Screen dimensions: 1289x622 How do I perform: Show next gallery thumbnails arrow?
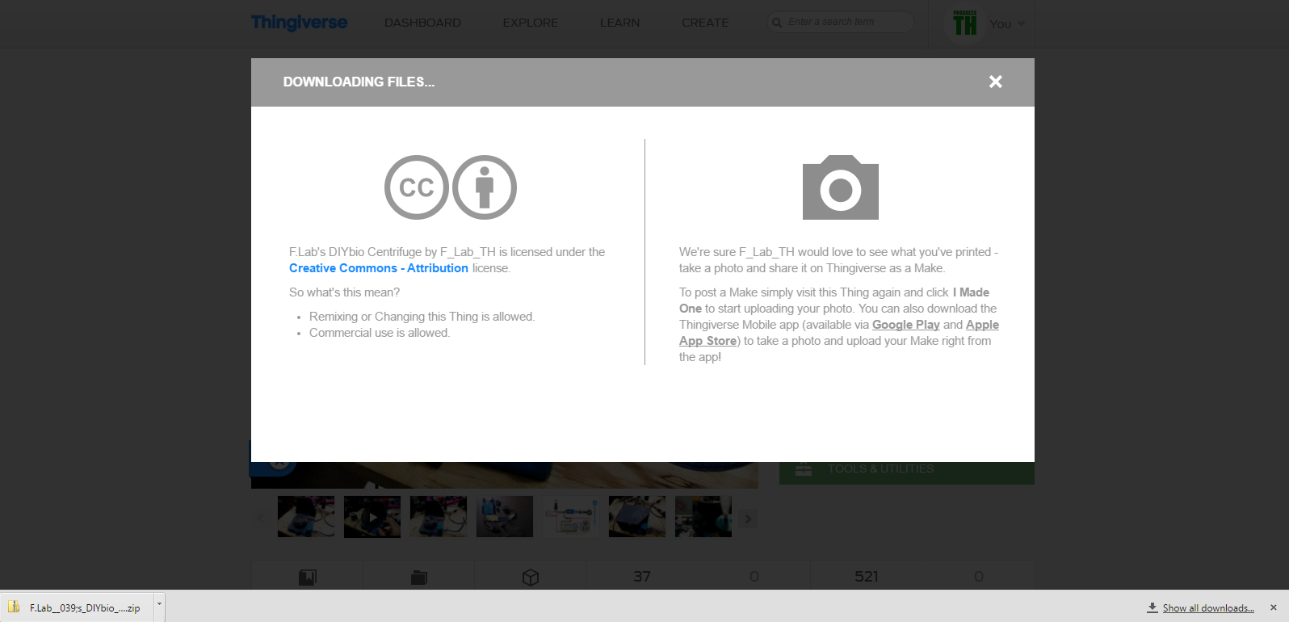(x=749, y=519)
